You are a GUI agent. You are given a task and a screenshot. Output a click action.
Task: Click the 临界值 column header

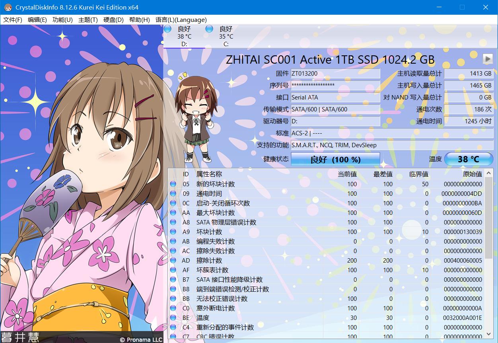(419, 174)
